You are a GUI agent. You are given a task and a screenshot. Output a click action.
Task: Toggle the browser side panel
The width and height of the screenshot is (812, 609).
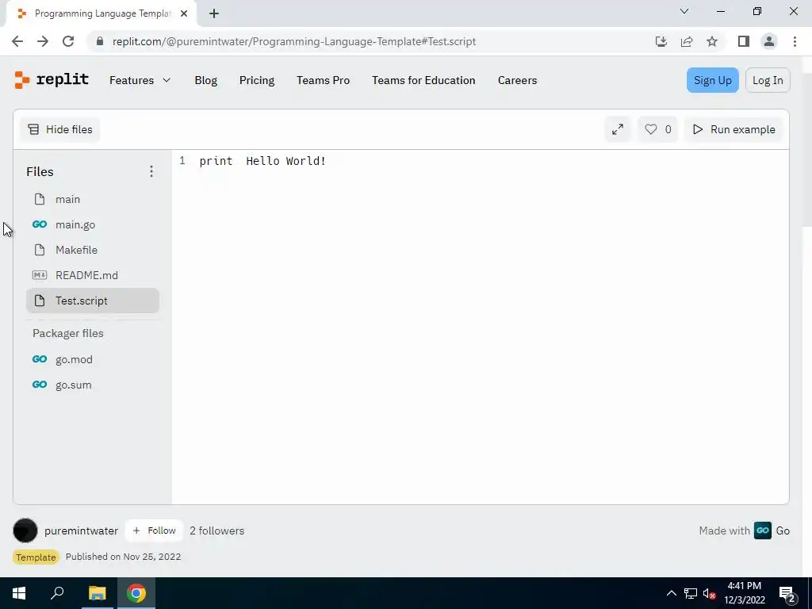[744, 41]
